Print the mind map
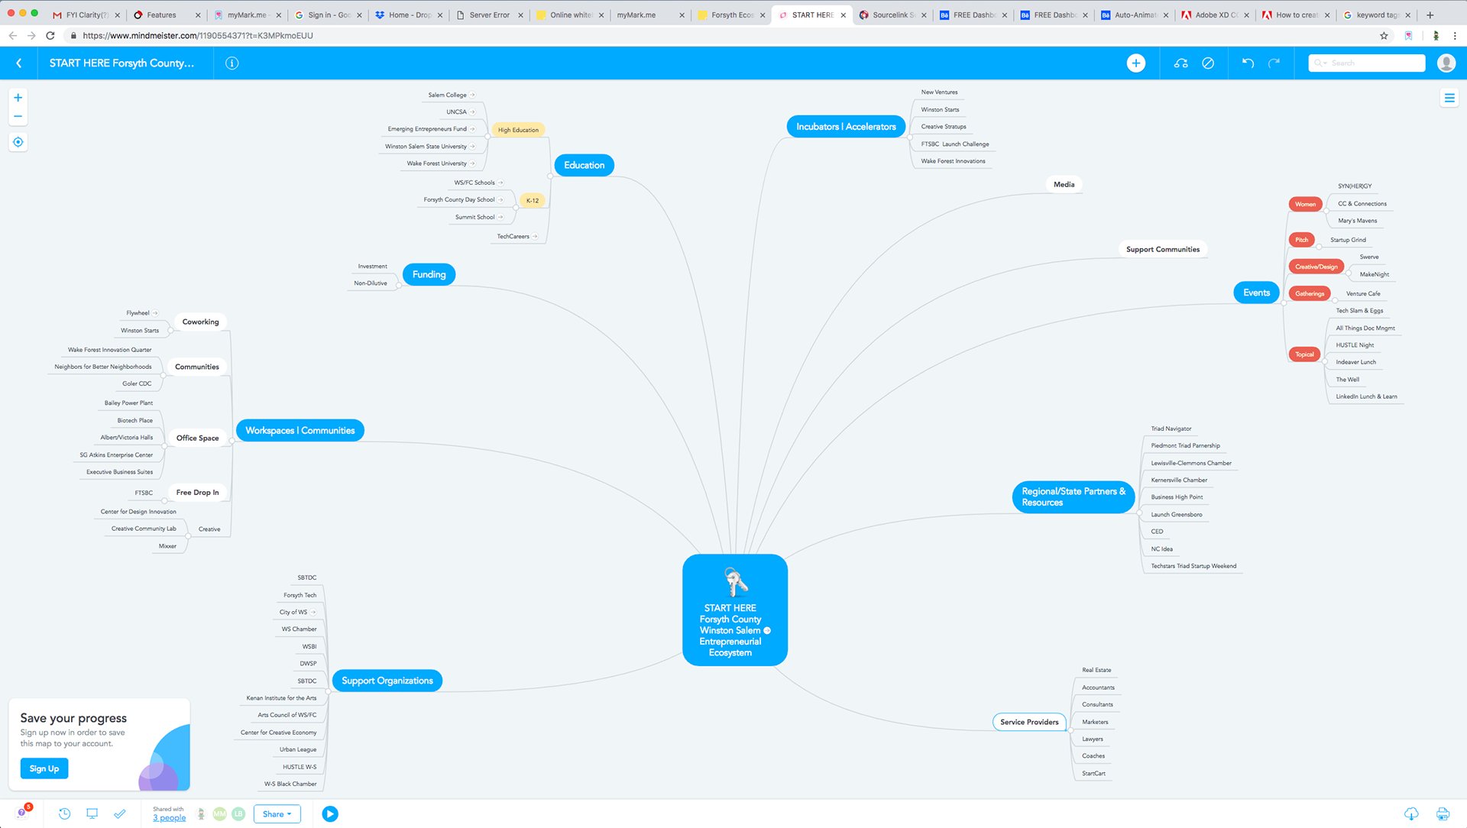 click(1443, 814)
